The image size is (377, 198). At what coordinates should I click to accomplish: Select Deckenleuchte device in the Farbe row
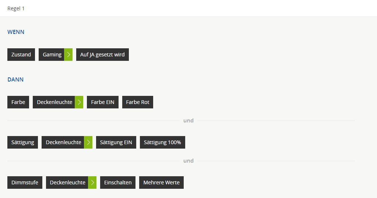coord(54,102)
